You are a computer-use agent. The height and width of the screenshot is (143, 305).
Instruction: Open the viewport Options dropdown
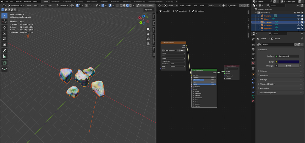click(x=150, y=10)
